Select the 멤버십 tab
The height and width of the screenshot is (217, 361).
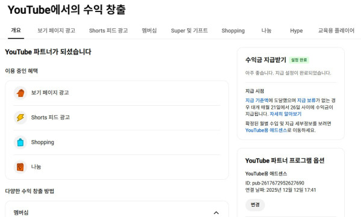[x=149, y=31]
